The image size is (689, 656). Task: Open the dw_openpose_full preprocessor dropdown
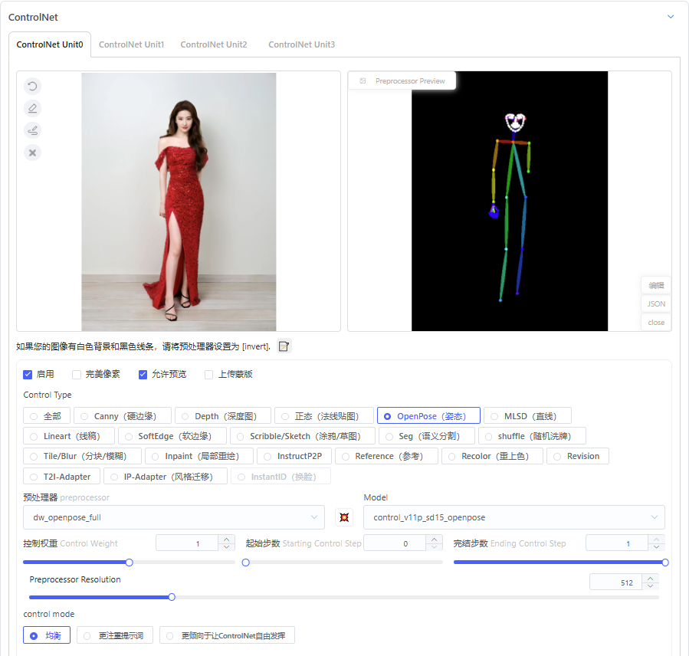coord(174,517)
